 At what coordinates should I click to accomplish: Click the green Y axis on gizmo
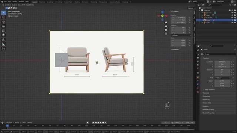point(162,16)
